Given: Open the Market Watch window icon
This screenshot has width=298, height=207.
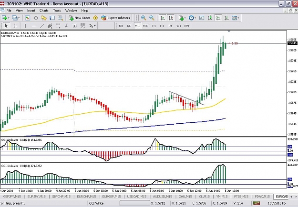Looking at the screenshot, I should click(28, 18).
